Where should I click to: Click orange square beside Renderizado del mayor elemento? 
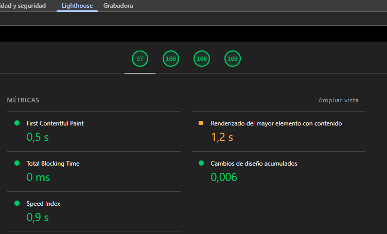click(201, 123)
